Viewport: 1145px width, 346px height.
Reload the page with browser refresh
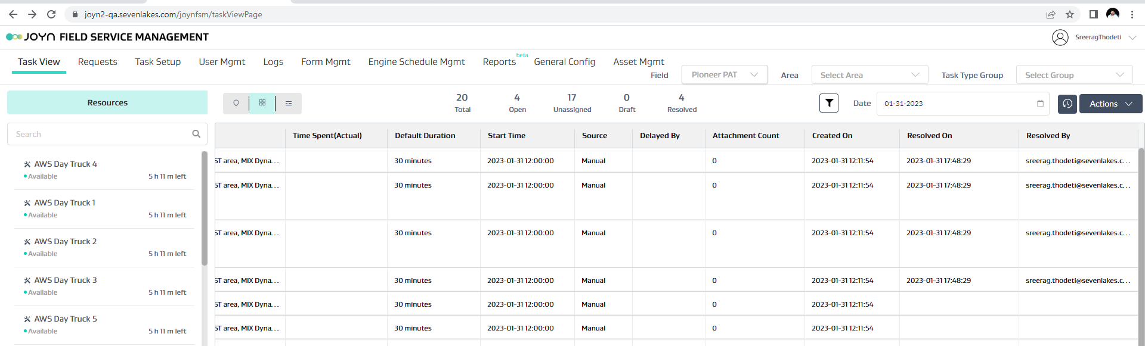click(x=51, y=14)
